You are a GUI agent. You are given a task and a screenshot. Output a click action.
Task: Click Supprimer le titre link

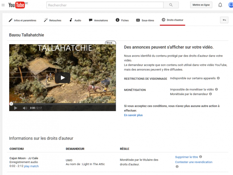tap(186, 157)
